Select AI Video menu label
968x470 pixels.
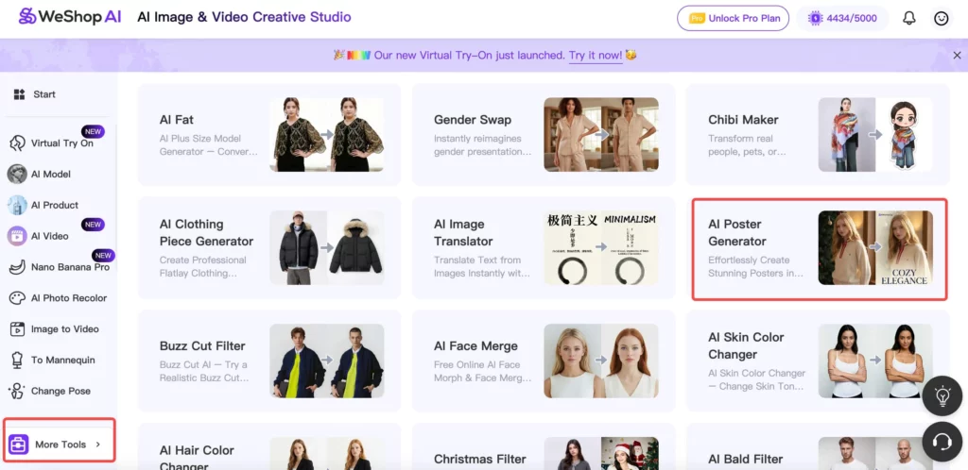coord(49,236)
